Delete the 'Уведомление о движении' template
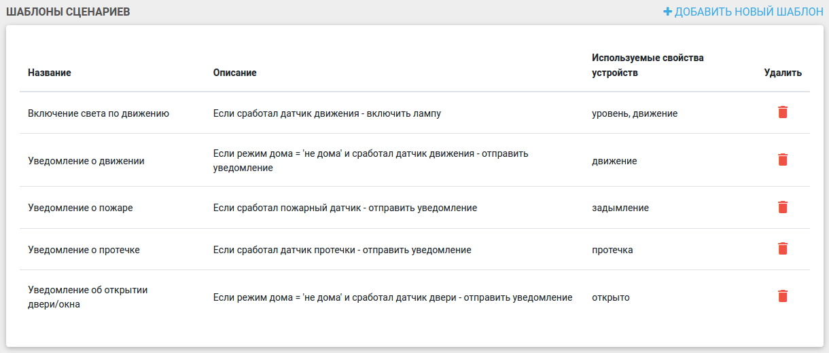The width and height of the screenshot is (829, 353). 783,160
